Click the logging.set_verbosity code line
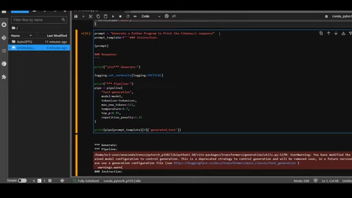352x198 pixels. 129,75
